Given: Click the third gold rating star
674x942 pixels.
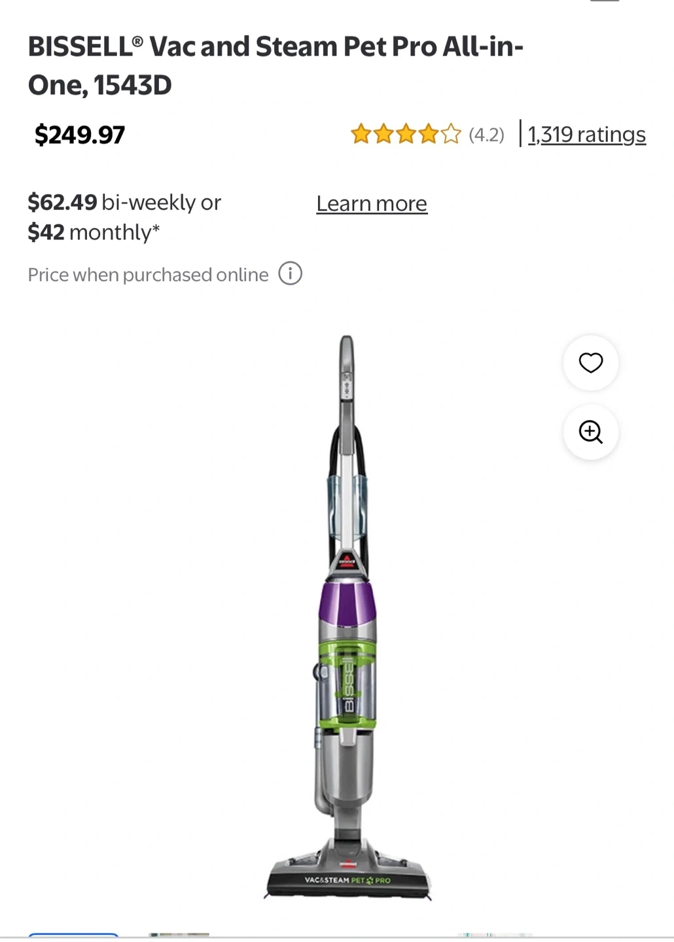Looking at the screenshot, I should click(406, 135).
